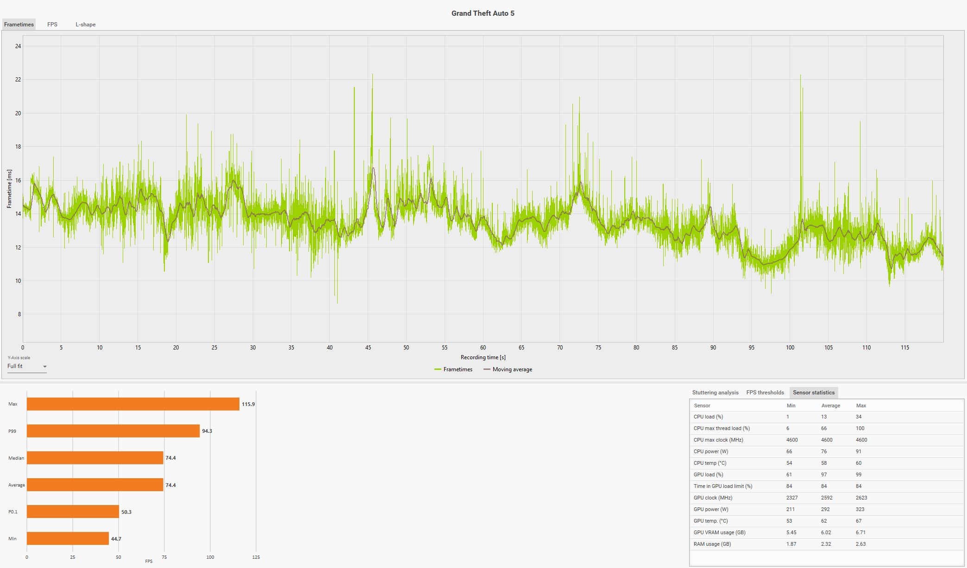Viewport: 967px width, 568px height.
Task: Click GPU clock max value 2623
Action: (x=861, y=498)
